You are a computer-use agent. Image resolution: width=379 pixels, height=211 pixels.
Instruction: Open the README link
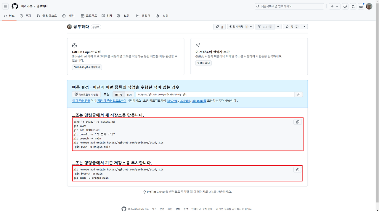[172, 101]
